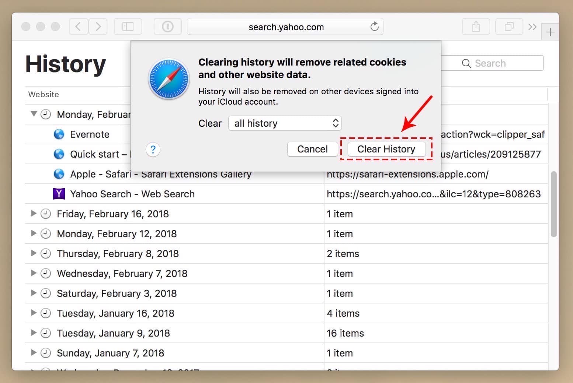
Task: Open the 1Password extension toolbar icon
Action: (x=168, y=27)
